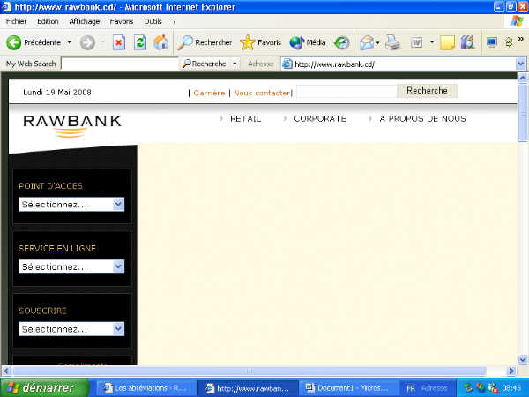This screenshot has height=397, width=529.
Task: Refresh the page with green arrows icon
Action: [139, 43]
